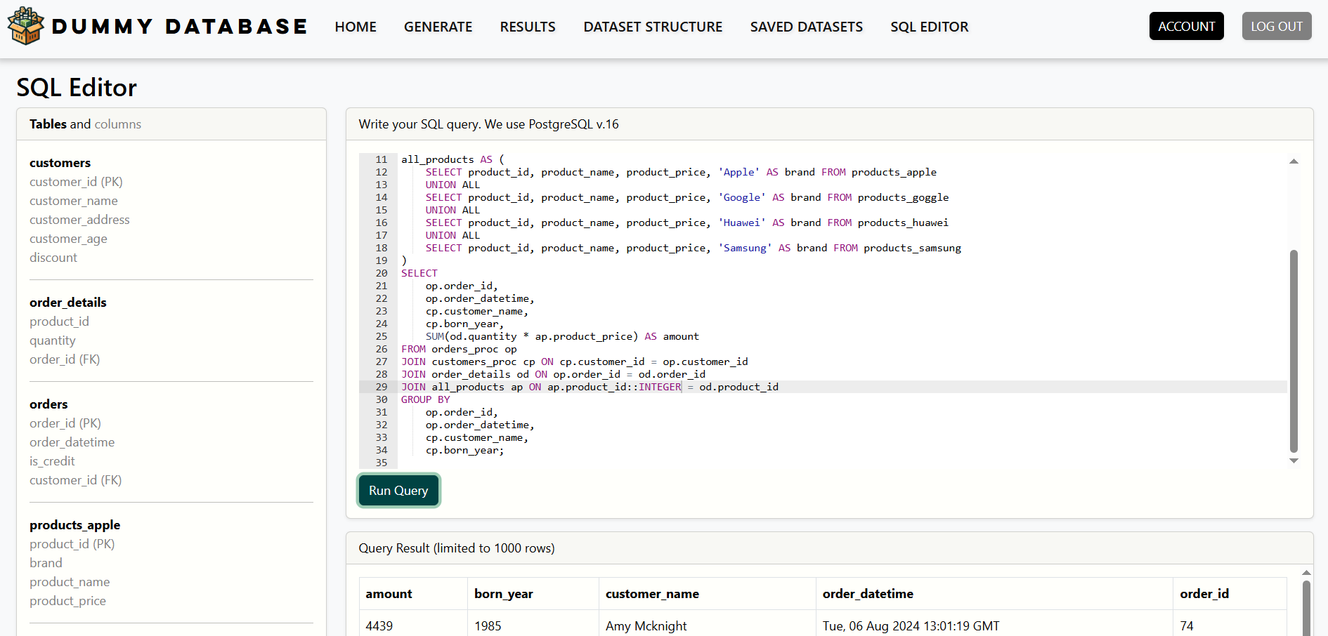Click the Dummy Database box logo
The width and height of the screenshot is (1328, 636).
click(x=26, y=26)
